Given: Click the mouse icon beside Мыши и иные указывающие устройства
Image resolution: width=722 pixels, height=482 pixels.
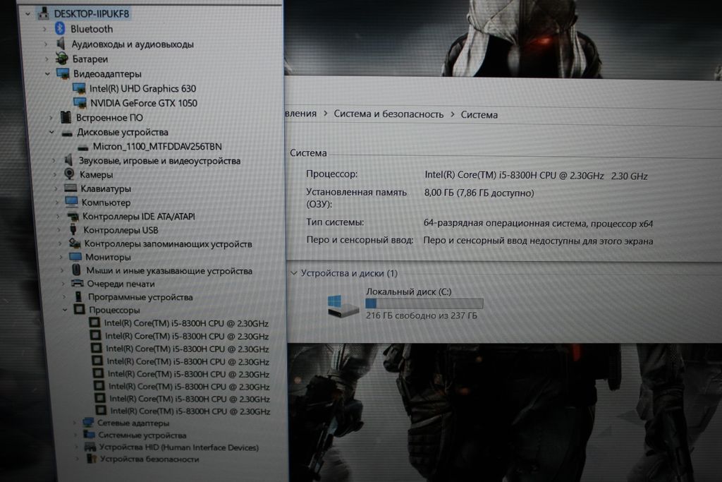Looking at the screenshot, I should [76, 270].
